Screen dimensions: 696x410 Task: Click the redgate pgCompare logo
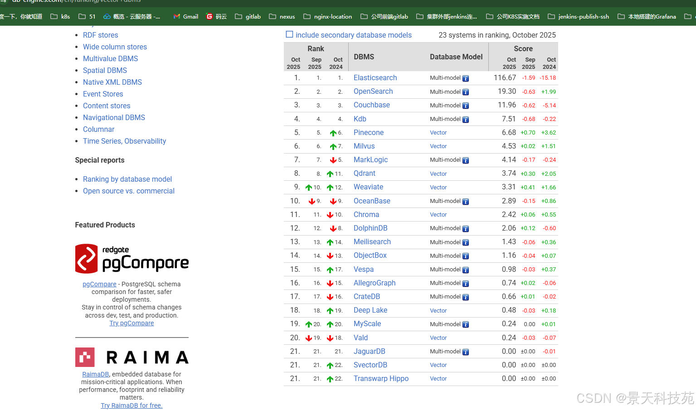[x=132, y=259]
